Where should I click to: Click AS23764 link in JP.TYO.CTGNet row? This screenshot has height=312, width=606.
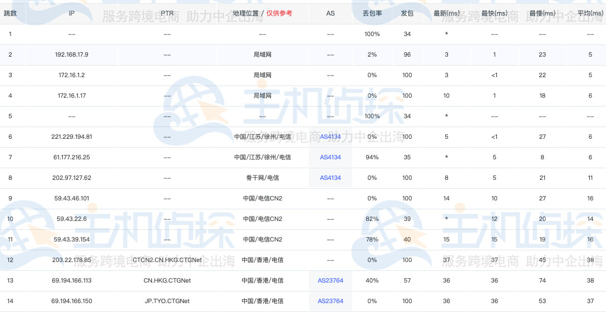330,301
